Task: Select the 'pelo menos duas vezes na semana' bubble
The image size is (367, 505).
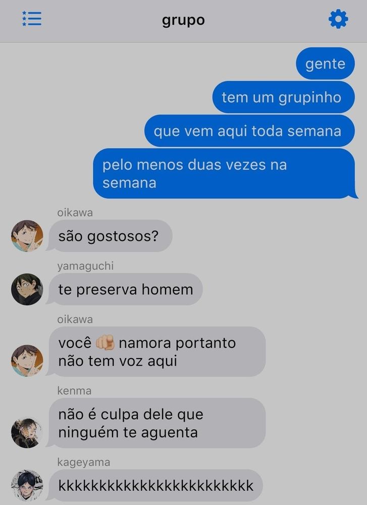Action: pyautogui.click(x=225, y=173)
